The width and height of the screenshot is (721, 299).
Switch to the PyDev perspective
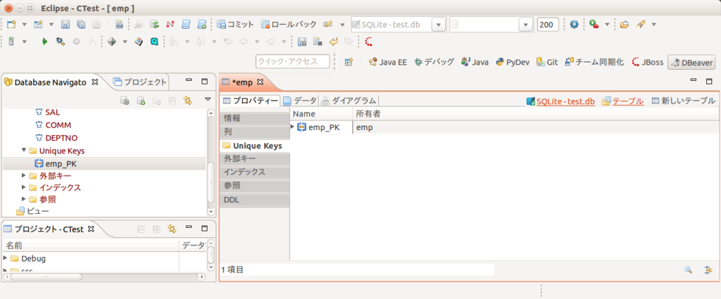tap(513, 62)
